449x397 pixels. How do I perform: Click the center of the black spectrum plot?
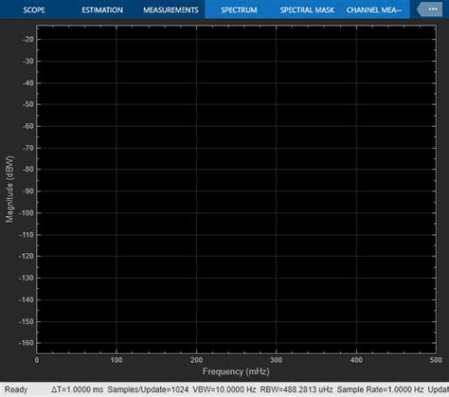[x=237, y=189]
